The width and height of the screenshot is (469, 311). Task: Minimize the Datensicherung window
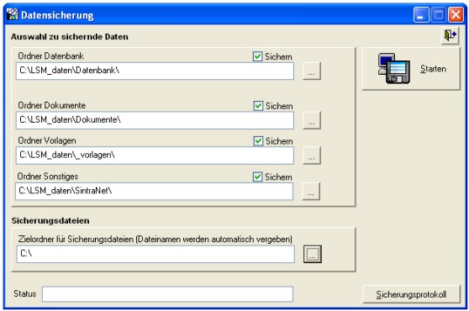[x=421, y=14]
